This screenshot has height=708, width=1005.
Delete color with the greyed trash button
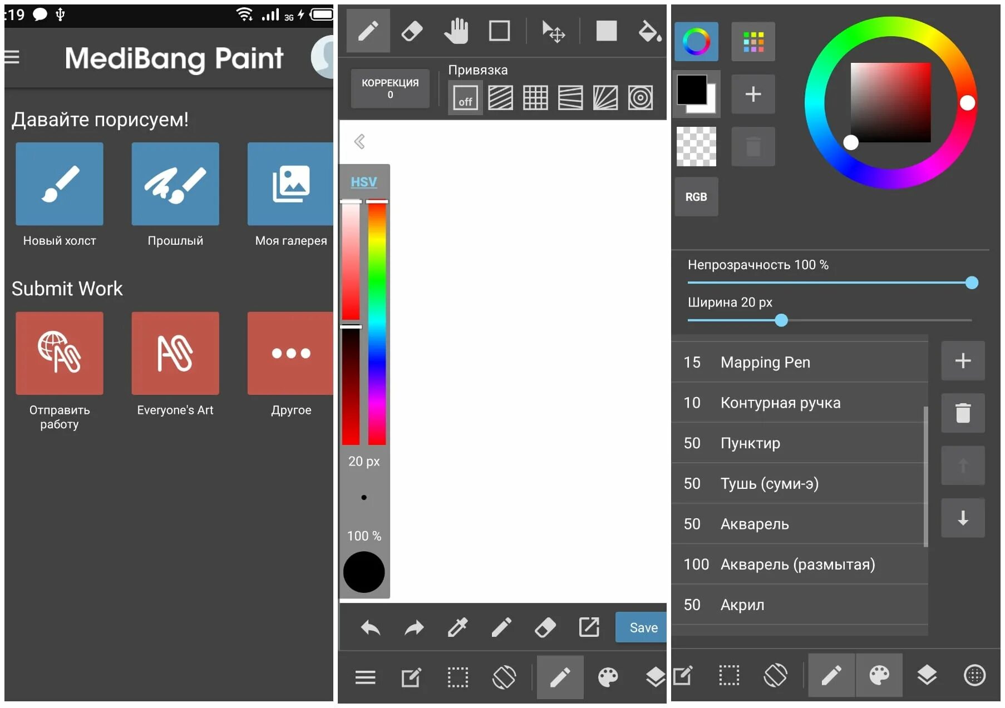point(753,146)
